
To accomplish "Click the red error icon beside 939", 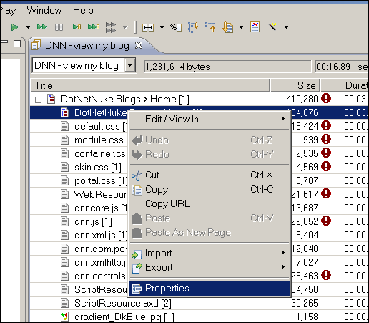I will point(326,139).
